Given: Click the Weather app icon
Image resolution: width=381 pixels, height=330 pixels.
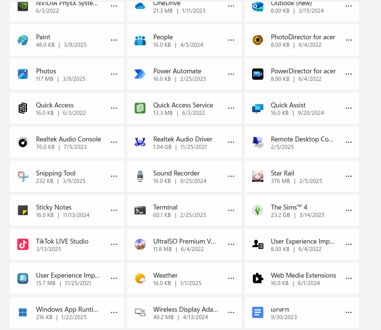Looking at the screenshot, I should 140,279.
